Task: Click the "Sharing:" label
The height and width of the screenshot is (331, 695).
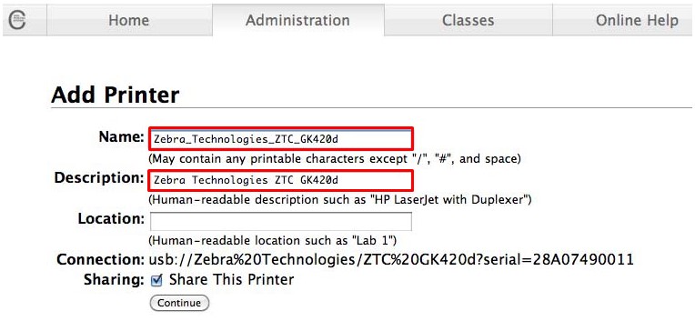Action: point(114,280)
